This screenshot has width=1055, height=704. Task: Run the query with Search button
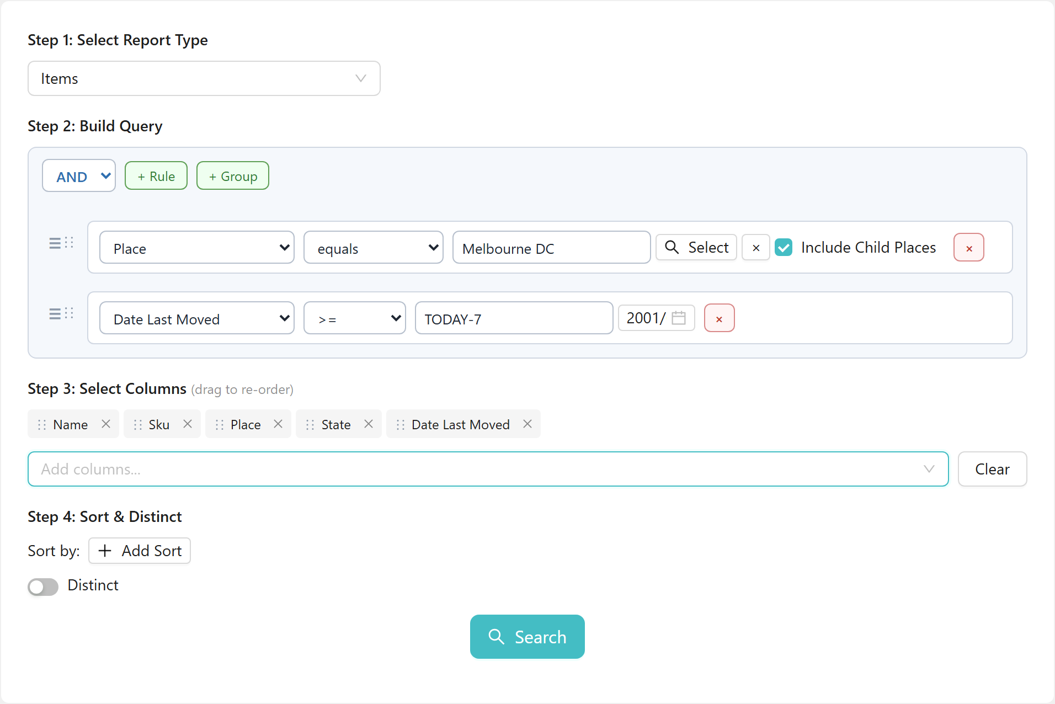pyautogui.click(x=527, y=637)
